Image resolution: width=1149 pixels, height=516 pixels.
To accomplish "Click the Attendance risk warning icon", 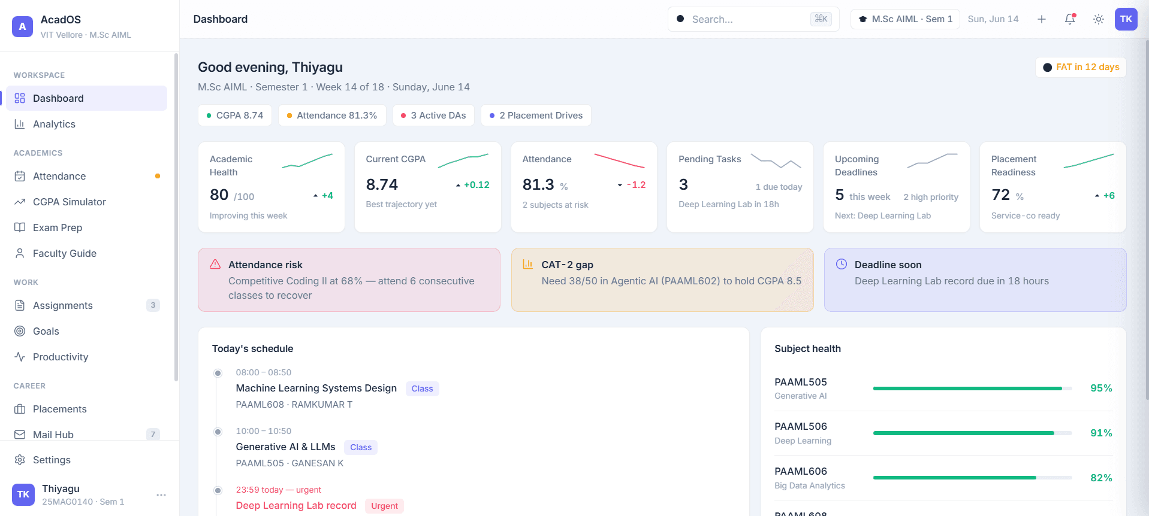I will tap(215, 264).
